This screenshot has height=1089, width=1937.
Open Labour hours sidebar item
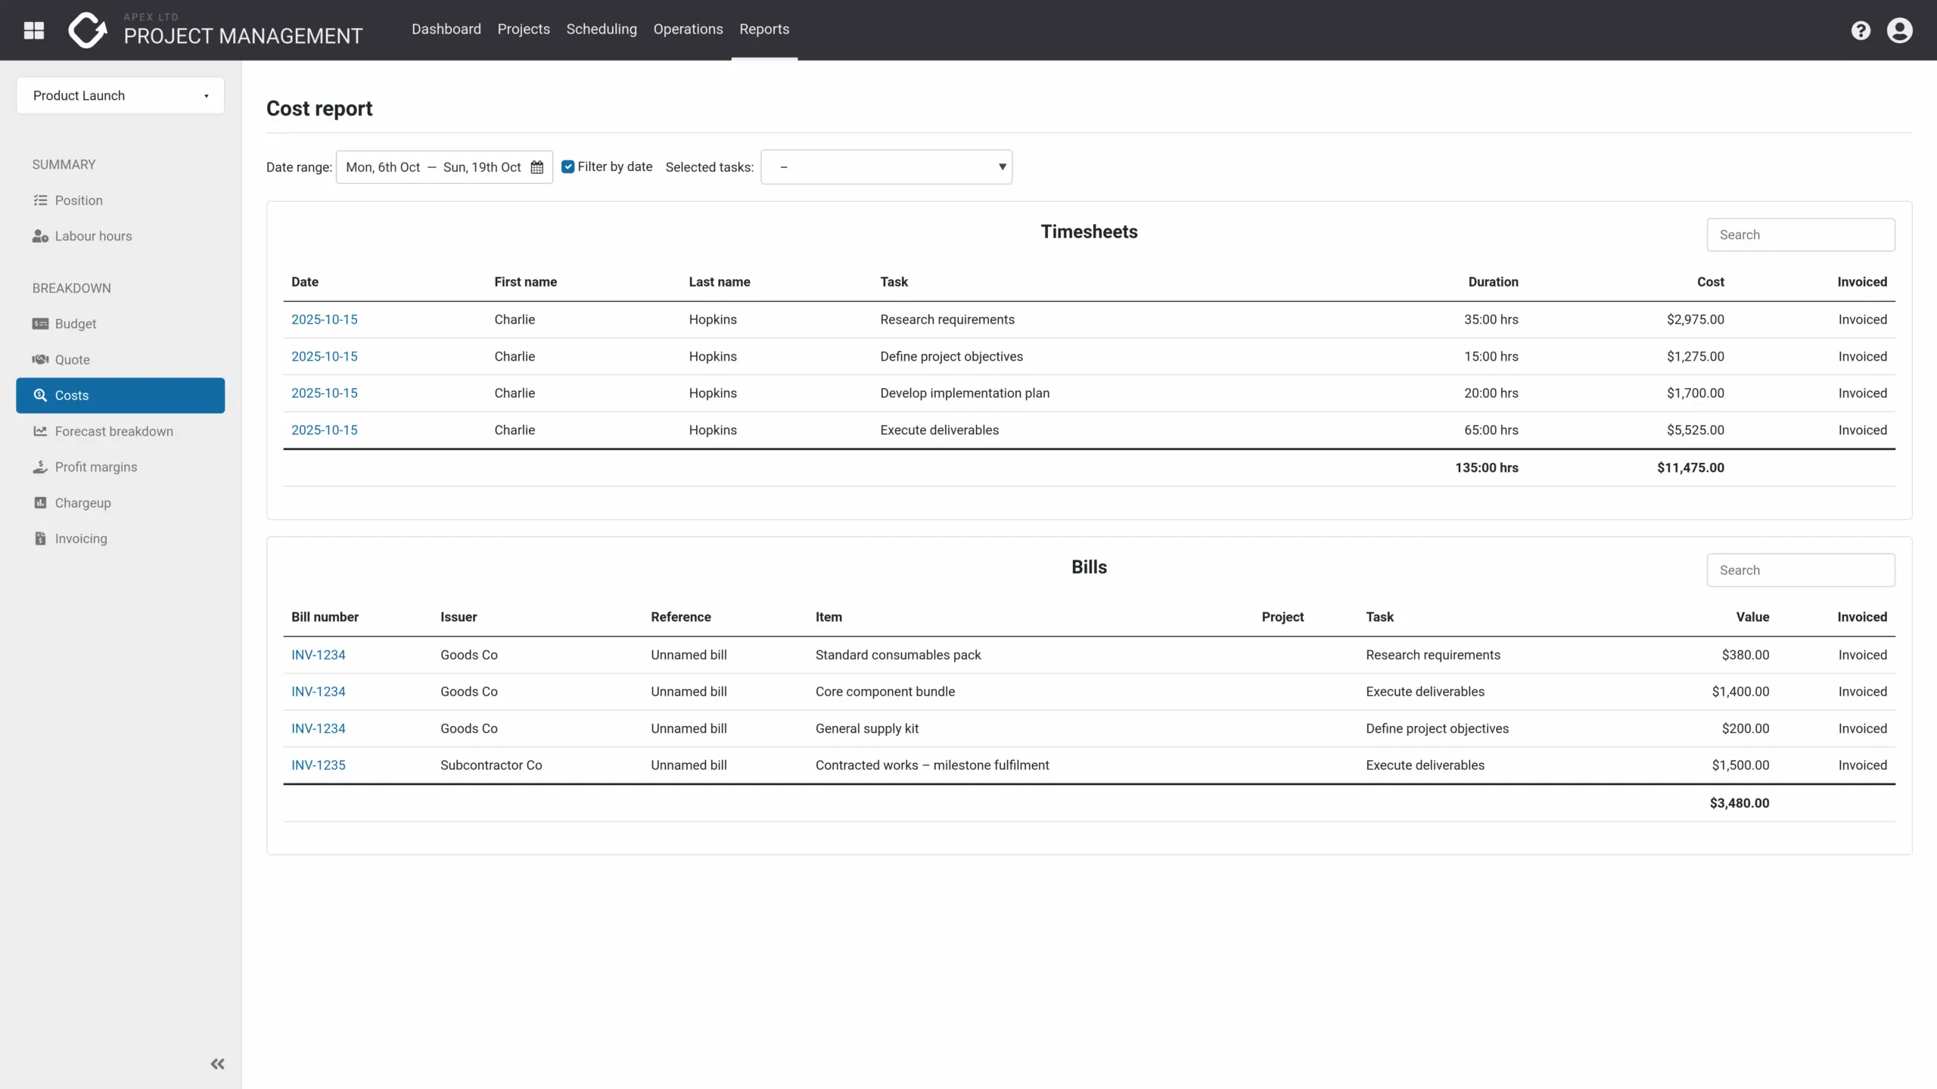(93, 236)
